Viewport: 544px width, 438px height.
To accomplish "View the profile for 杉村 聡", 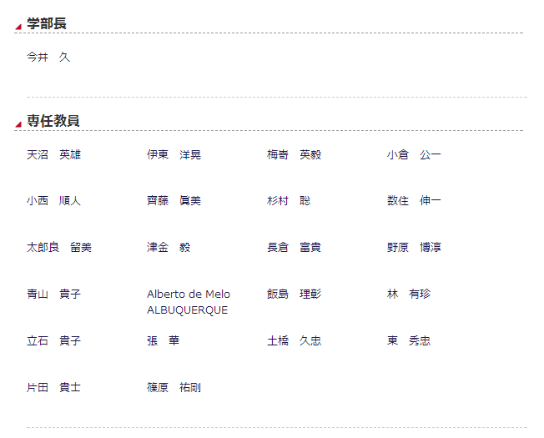I will (289, 201).
